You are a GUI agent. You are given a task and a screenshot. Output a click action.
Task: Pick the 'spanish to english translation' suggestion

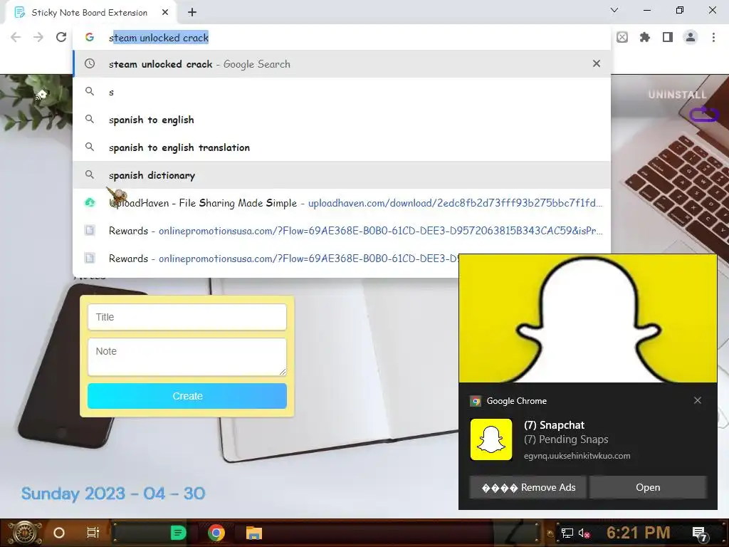(x=342, y=147)
